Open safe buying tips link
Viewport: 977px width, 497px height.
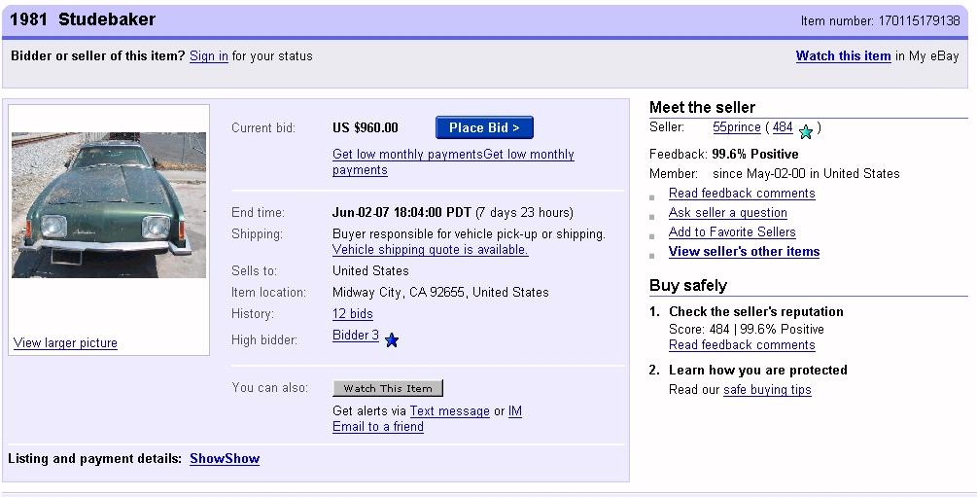[767, 389]
